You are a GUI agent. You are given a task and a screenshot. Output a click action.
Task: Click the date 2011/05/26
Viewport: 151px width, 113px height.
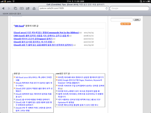[89, 45]
